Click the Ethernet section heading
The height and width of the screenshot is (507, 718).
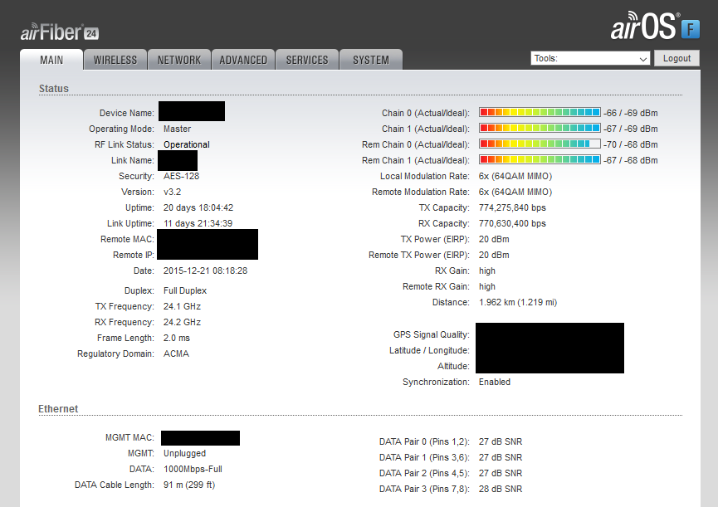(58, 409)
